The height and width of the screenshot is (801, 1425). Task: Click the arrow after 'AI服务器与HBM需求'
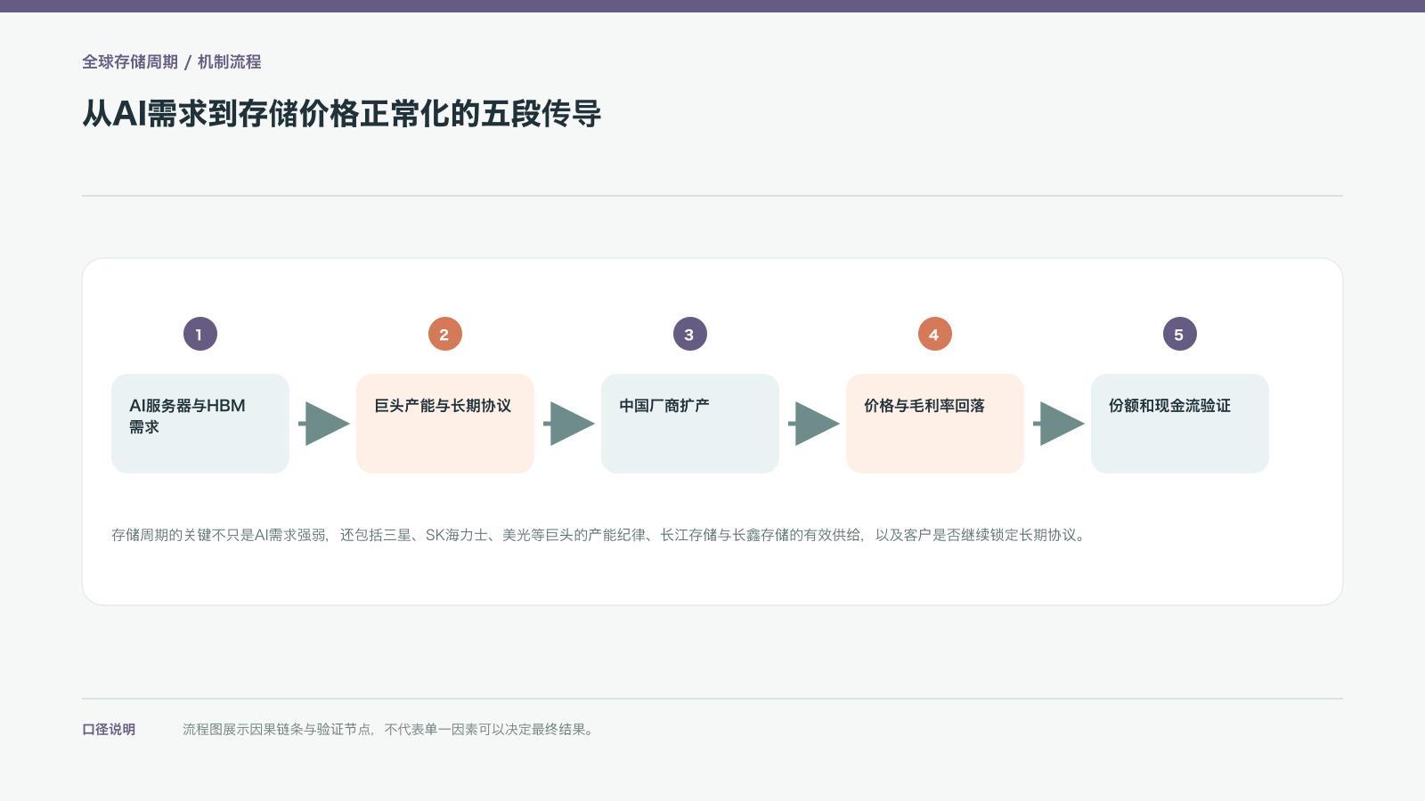[x=324, y=424]
